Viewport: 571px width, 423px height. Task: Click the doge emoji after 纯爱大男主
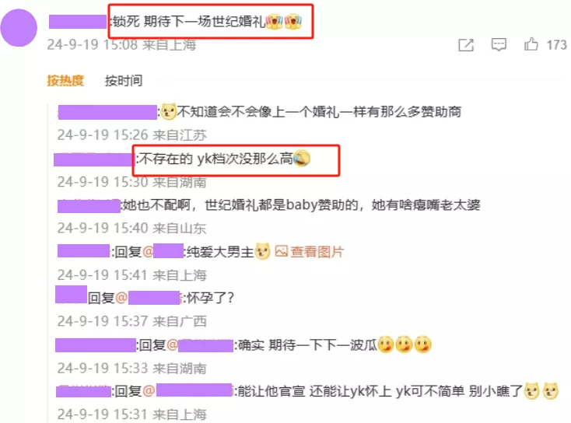[x=262, y=251]
